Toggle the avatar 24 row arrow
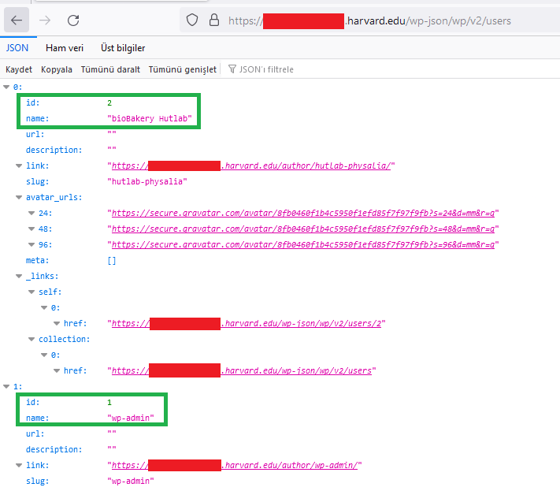This screenshot has width=560, height=491. (x=32, y=214)
